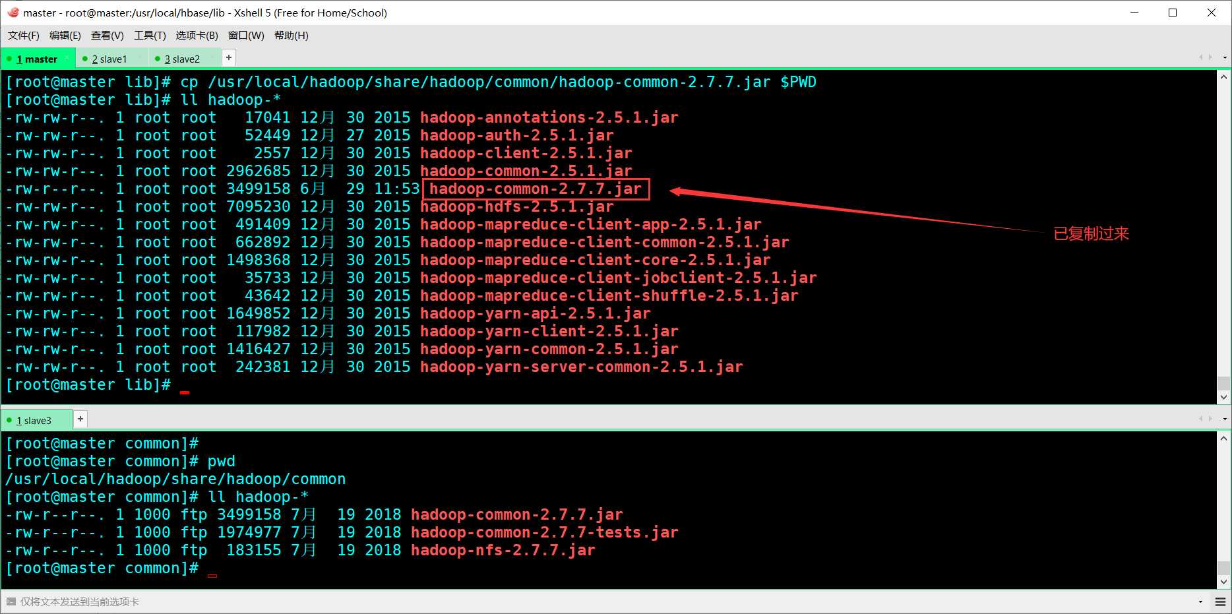Viewport: 1232px width, 614px height.
Task: Click the last [root@master lib]# prompt
Action: (88, 384)
